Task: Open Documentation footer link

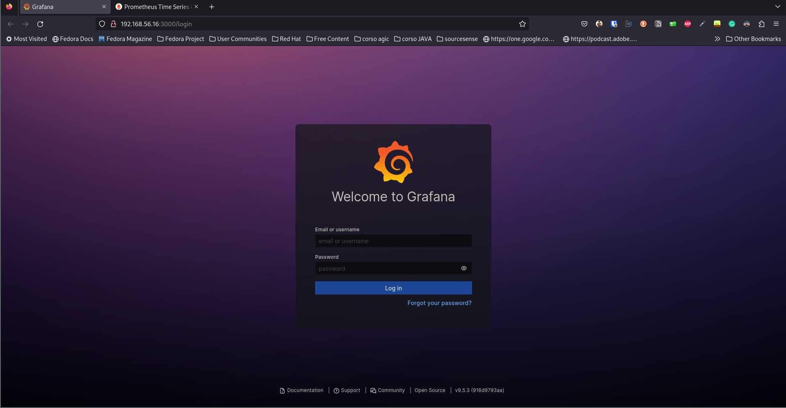Action: click(x=302, y=390)
